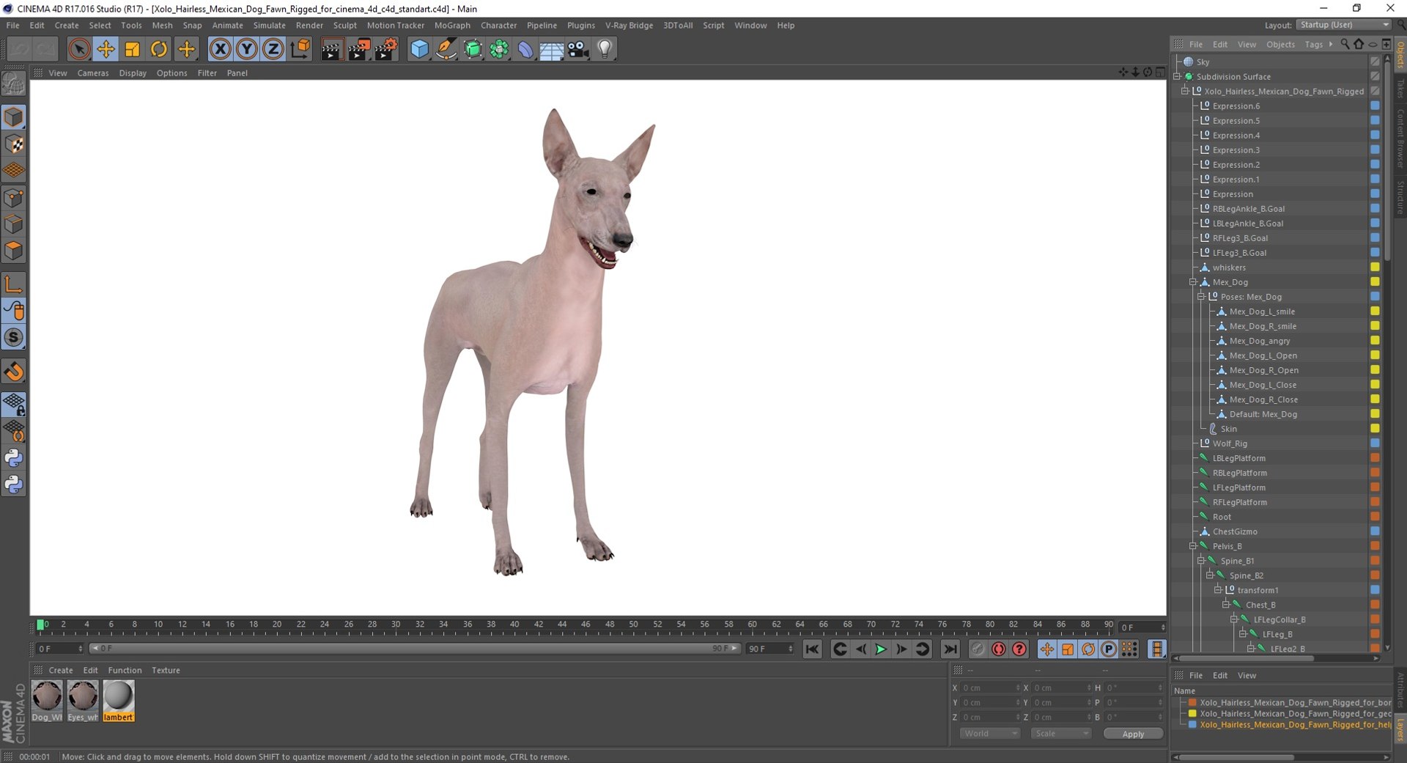Toggle Sky object visibility checkbox
Viewport: 1407px width, 763px height.
[1375, 62]
